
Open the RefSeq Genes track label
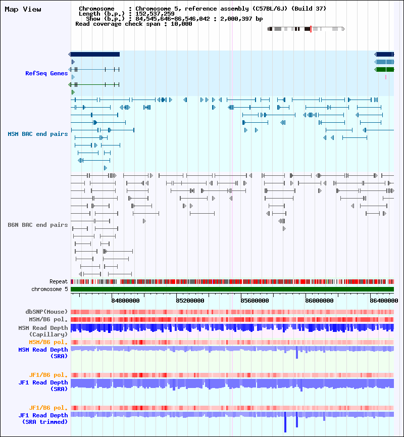click(46, 73)
